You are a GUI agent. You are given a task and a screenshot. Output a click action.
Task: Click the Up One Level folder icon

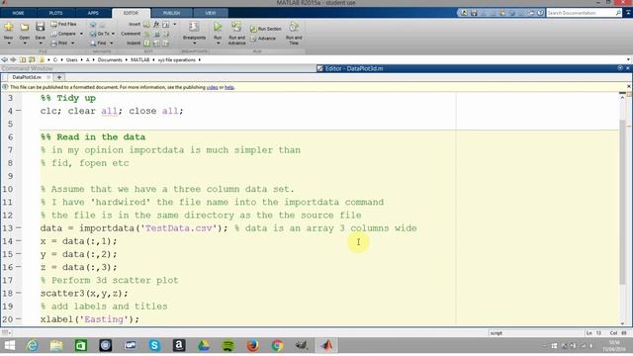coord(23,59)
